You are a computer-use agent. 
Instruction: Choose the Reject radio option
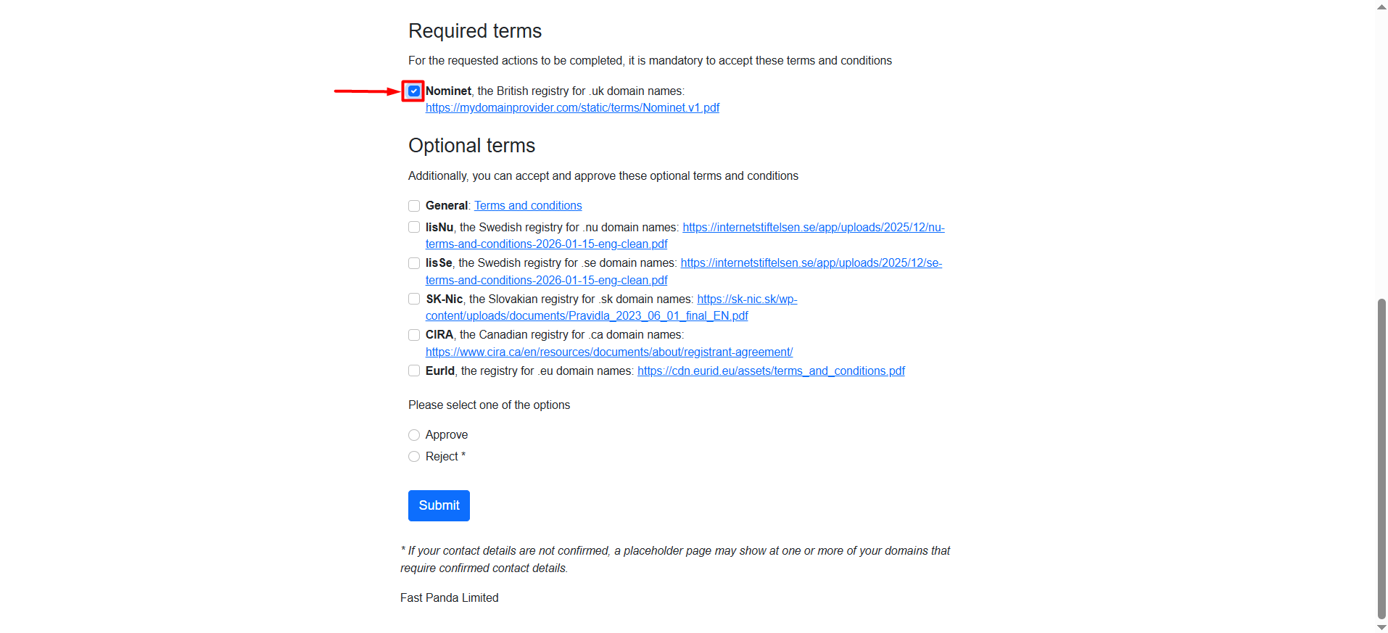tap(414, 457)
